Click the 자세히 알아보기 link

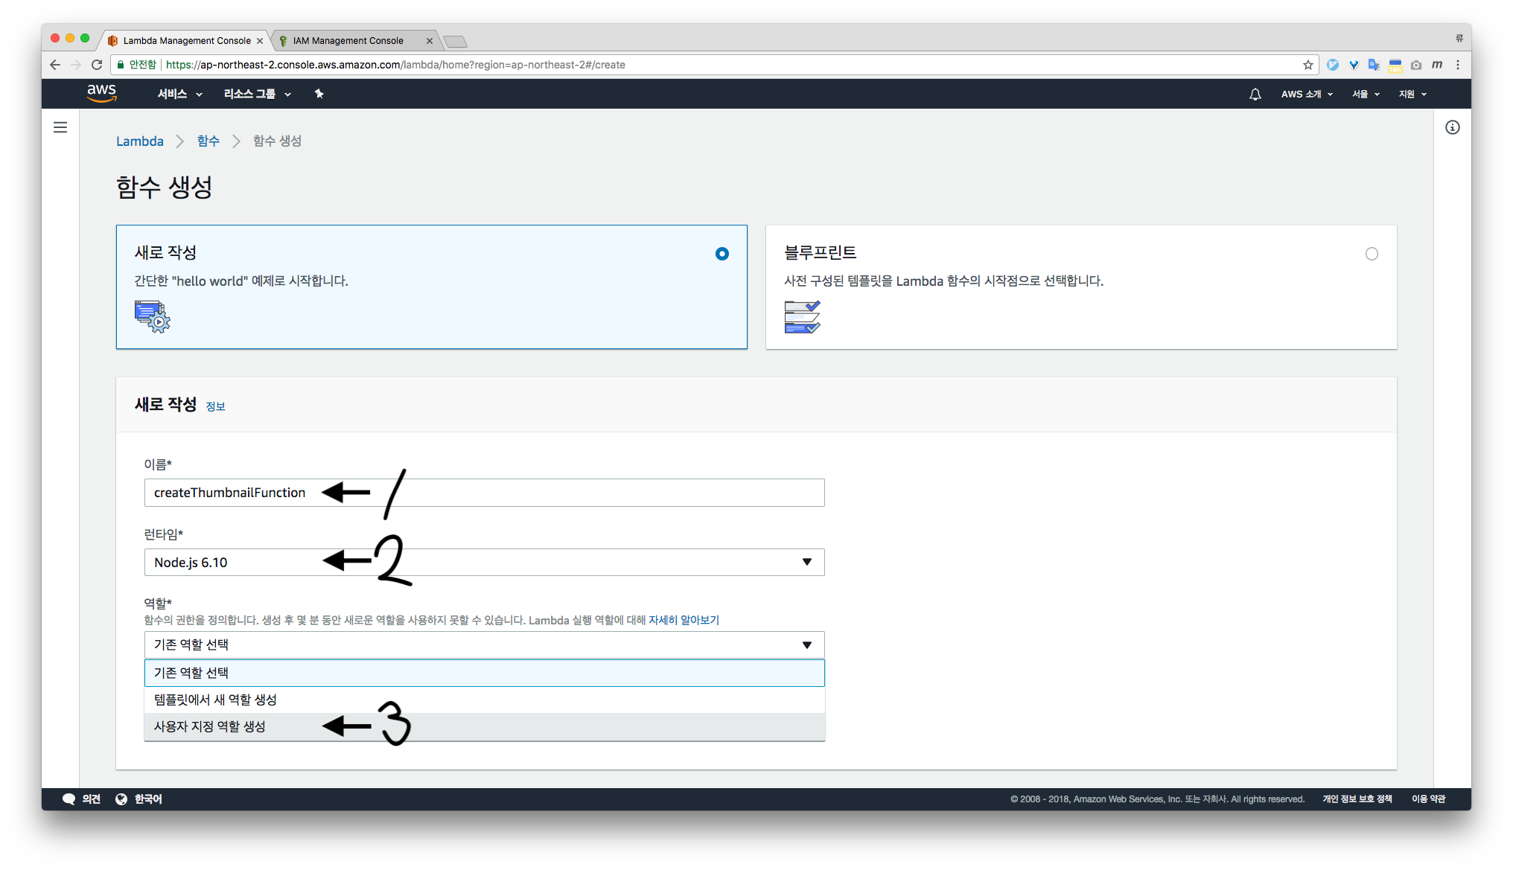tap(684, 620)
